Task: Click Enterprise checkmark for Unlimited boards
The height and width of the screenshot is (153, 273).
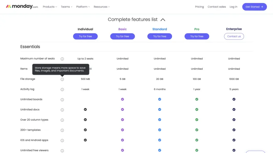Action: [x=234, y=99]
